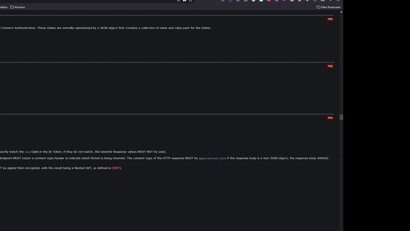Follow the red [JWT] reference link
Image resolution: width=410 pixels, height=231 pixels.
tap(117, 168)
